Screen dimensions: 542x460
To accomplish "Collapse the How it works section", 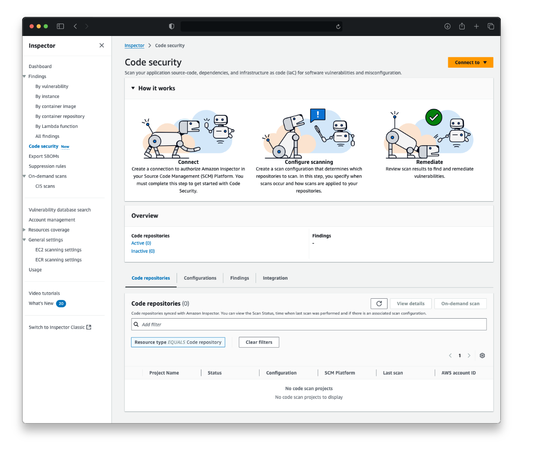I will 133,88.
